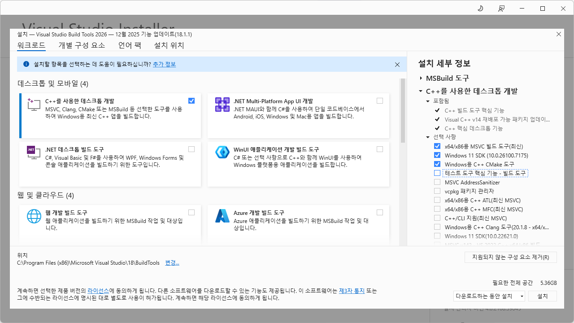Viewport: 574px width, 323px height.
Task: Click the 설치 세부 정보 heading
Action: click(444, 63)
